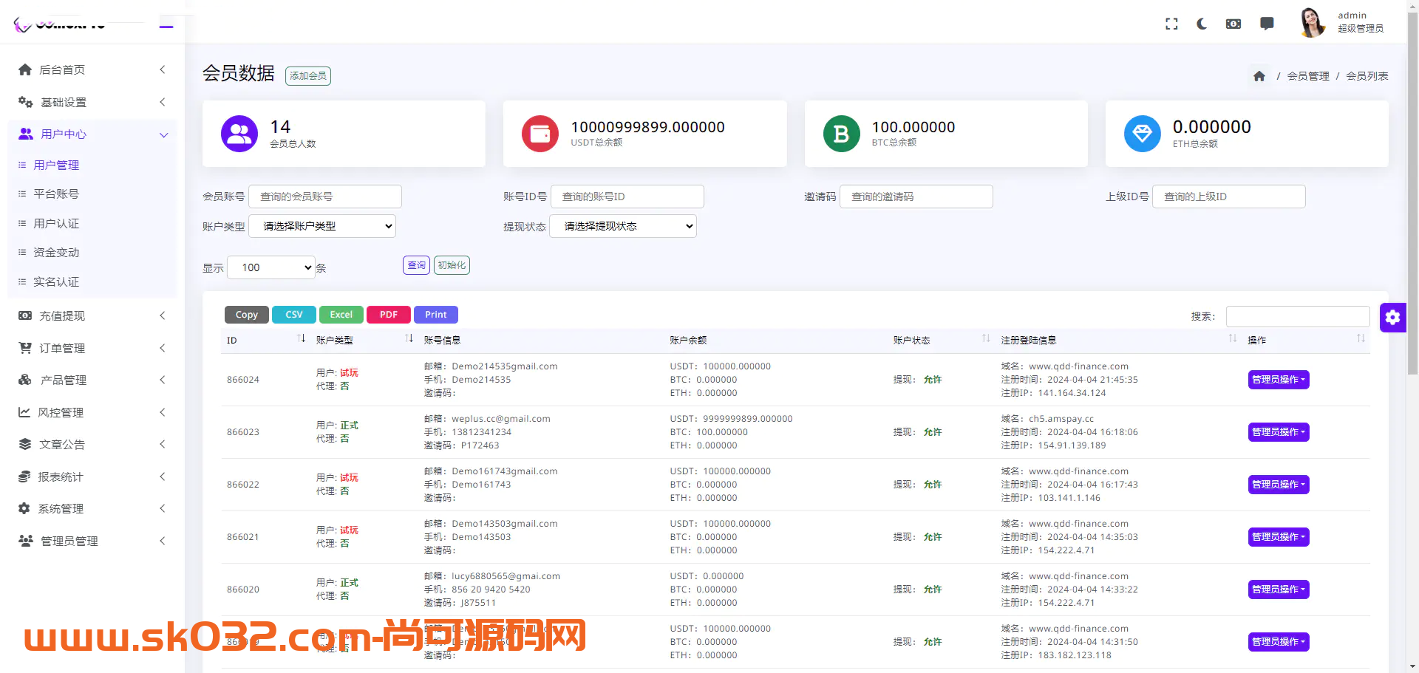This screenshot has height=673, width=1419.
Task: Click cubes icon beside 产品管理
Action: (25, 380)
